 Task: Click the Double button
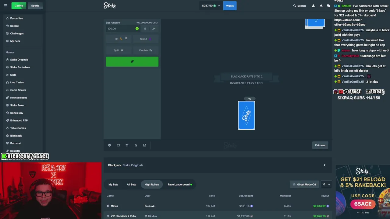[145, 50]
